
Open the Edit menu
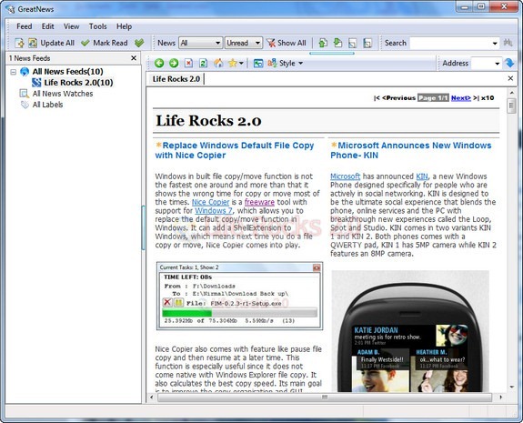point(47,26)
